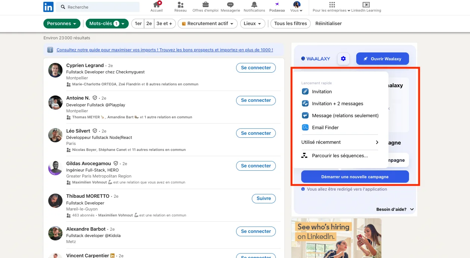The width and height of the screenshot is (470, 258).
Task: Click Léo Silvert's 11 autres relations link
Action: [x=159, y=150]
